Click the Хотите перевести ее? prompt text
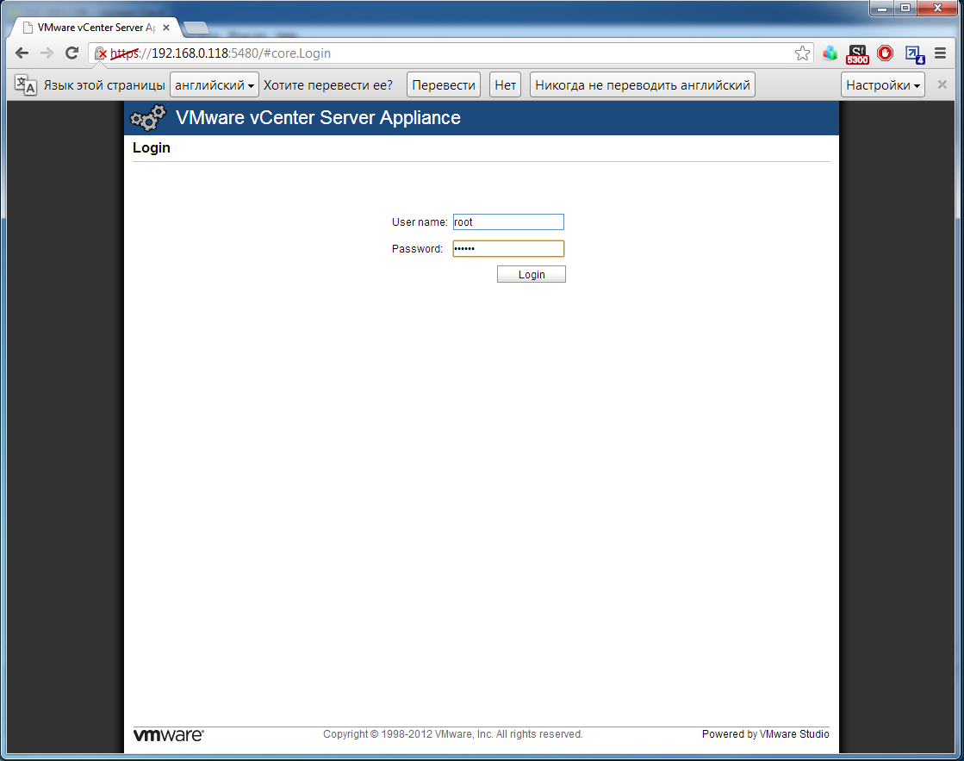 click(327, 85)
